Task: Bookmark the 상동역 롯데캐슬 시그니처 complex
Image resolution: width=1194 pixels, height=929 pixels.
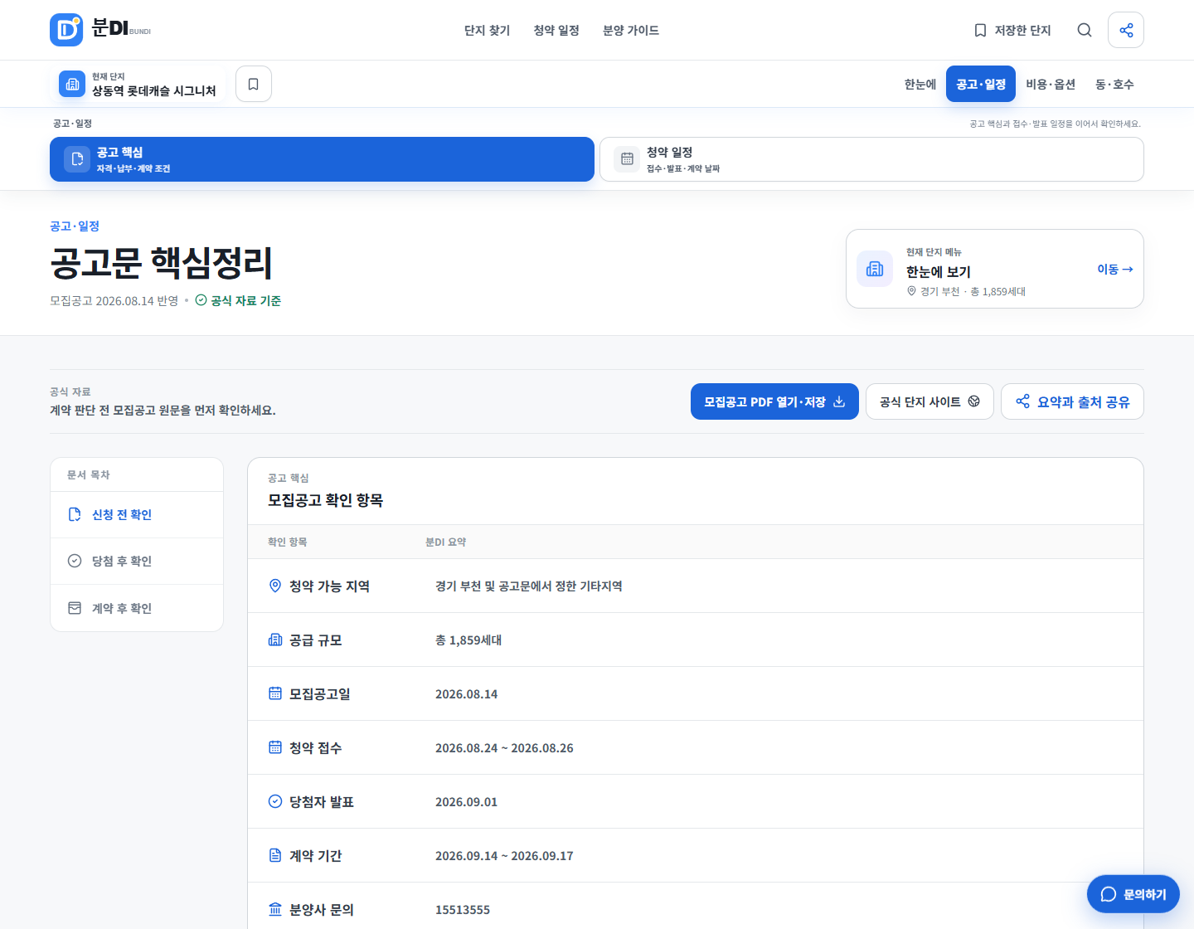Action: (254, 84)
